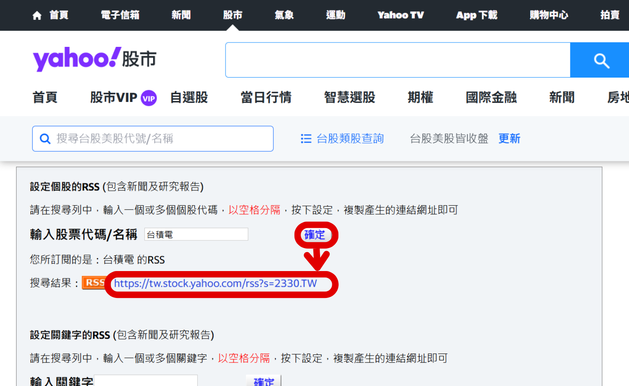Click the home house icon in top bar
The width and height of the screenshot is (629, 386).
coord(36,15)
